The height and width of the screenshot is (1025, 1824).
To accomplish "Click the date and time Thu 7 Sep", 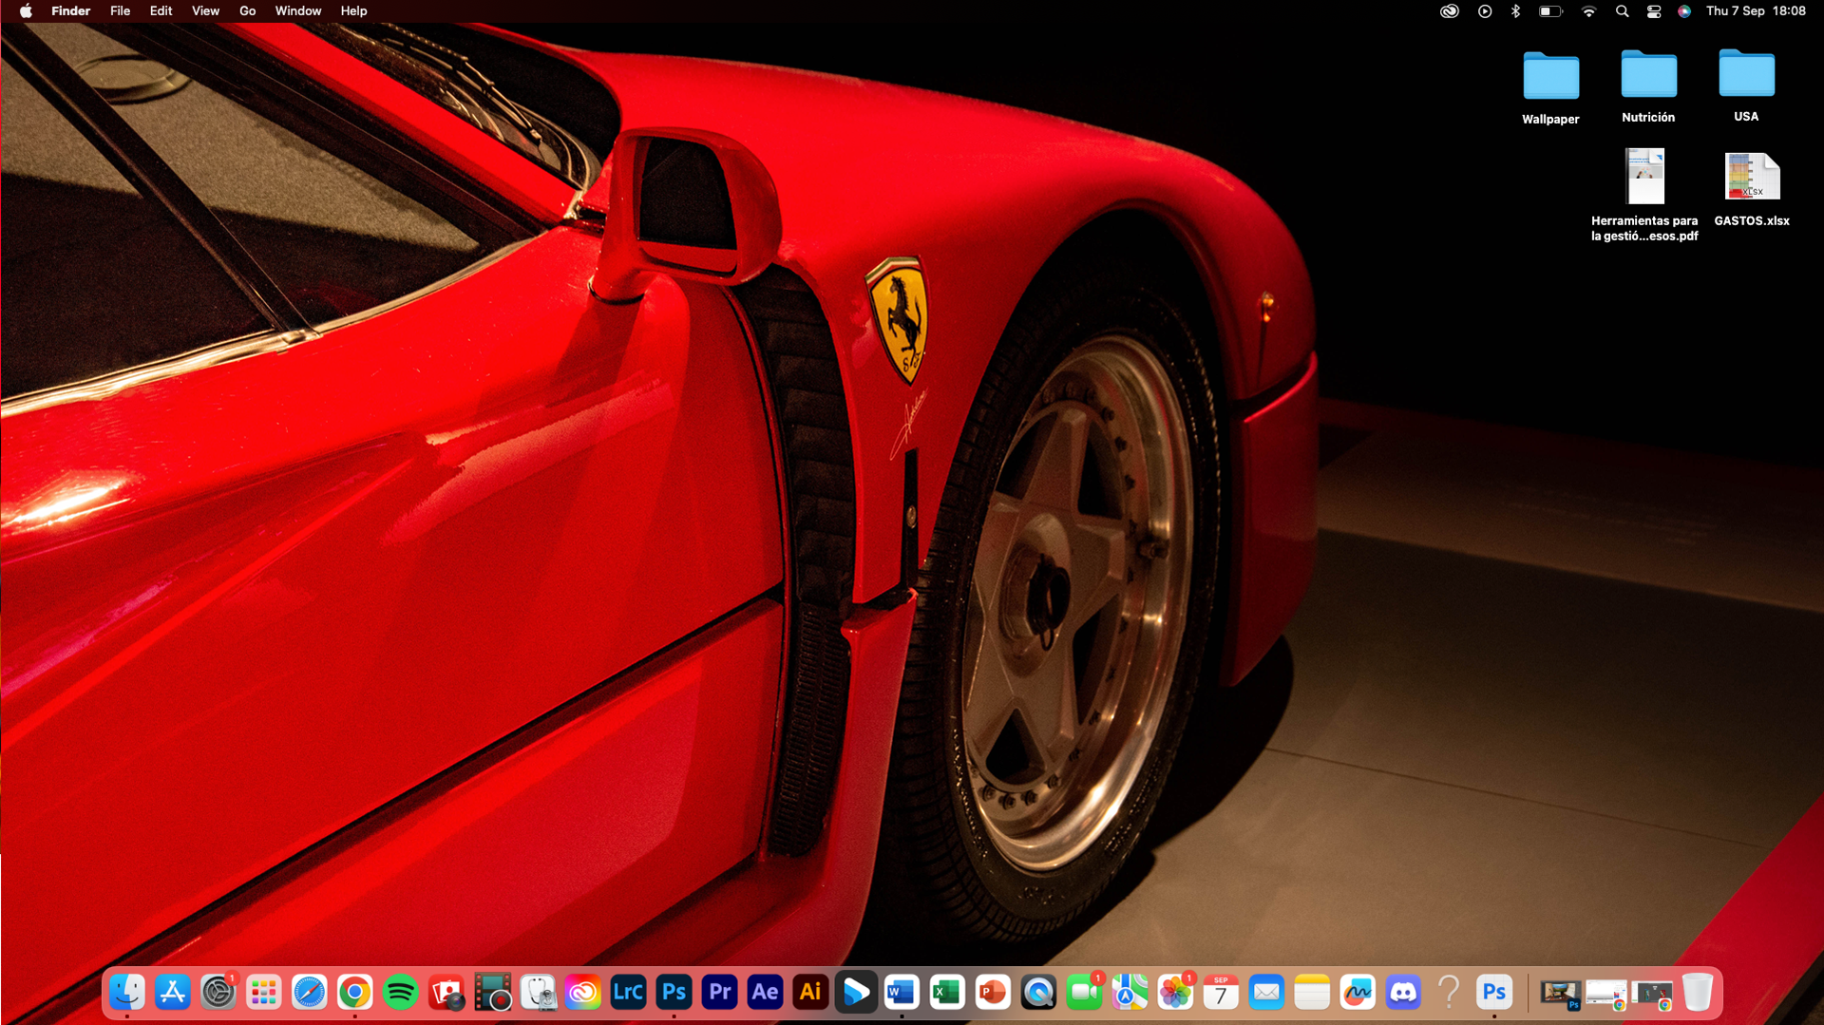I will click(1756, 11).
